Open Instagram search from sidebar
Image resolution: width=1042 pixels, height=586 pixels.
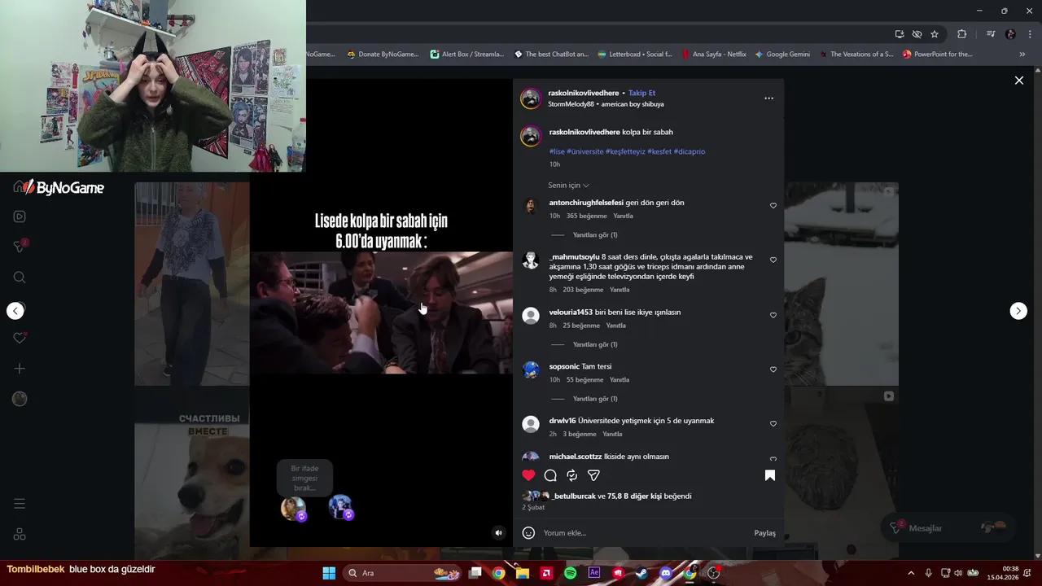coord(20,278)
